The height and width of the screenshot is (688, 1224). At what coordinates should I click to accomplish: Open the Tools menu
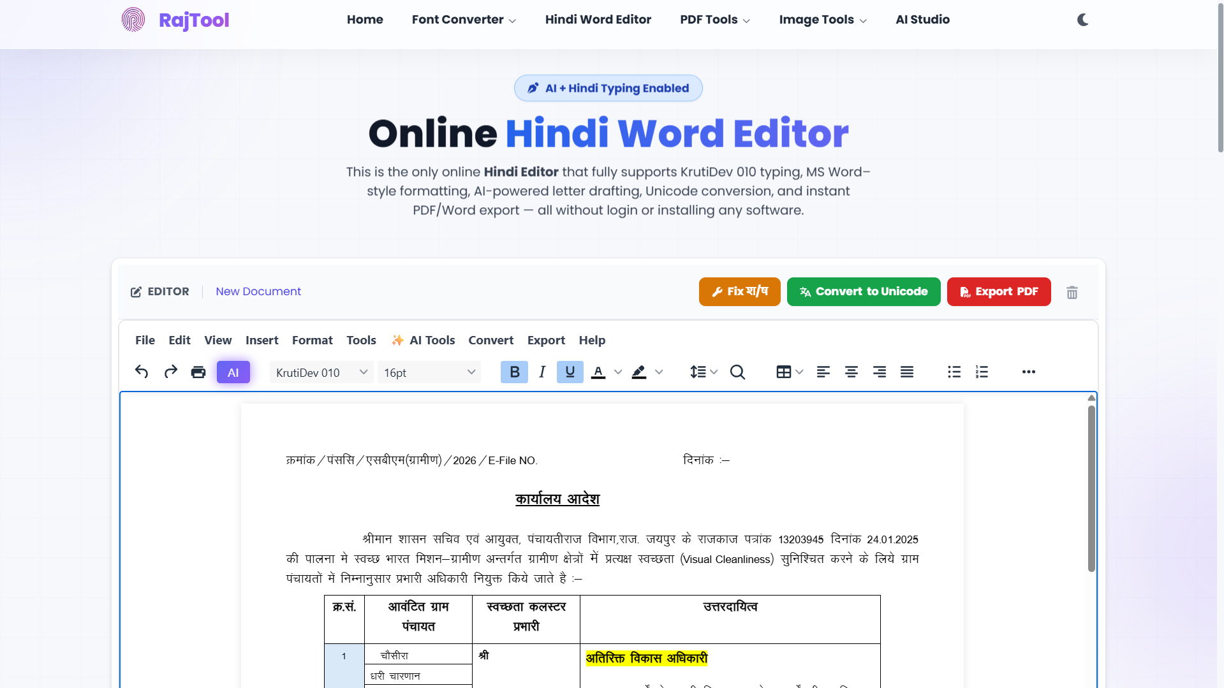pyautogui.click(x=362, y=340)
